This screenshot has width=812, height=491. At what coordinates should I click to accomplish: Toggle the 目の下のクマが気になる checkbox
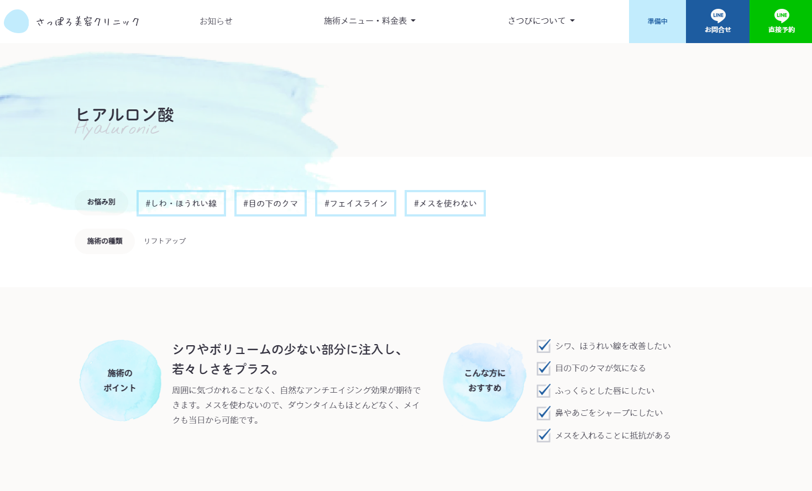[x=543, y=368]
